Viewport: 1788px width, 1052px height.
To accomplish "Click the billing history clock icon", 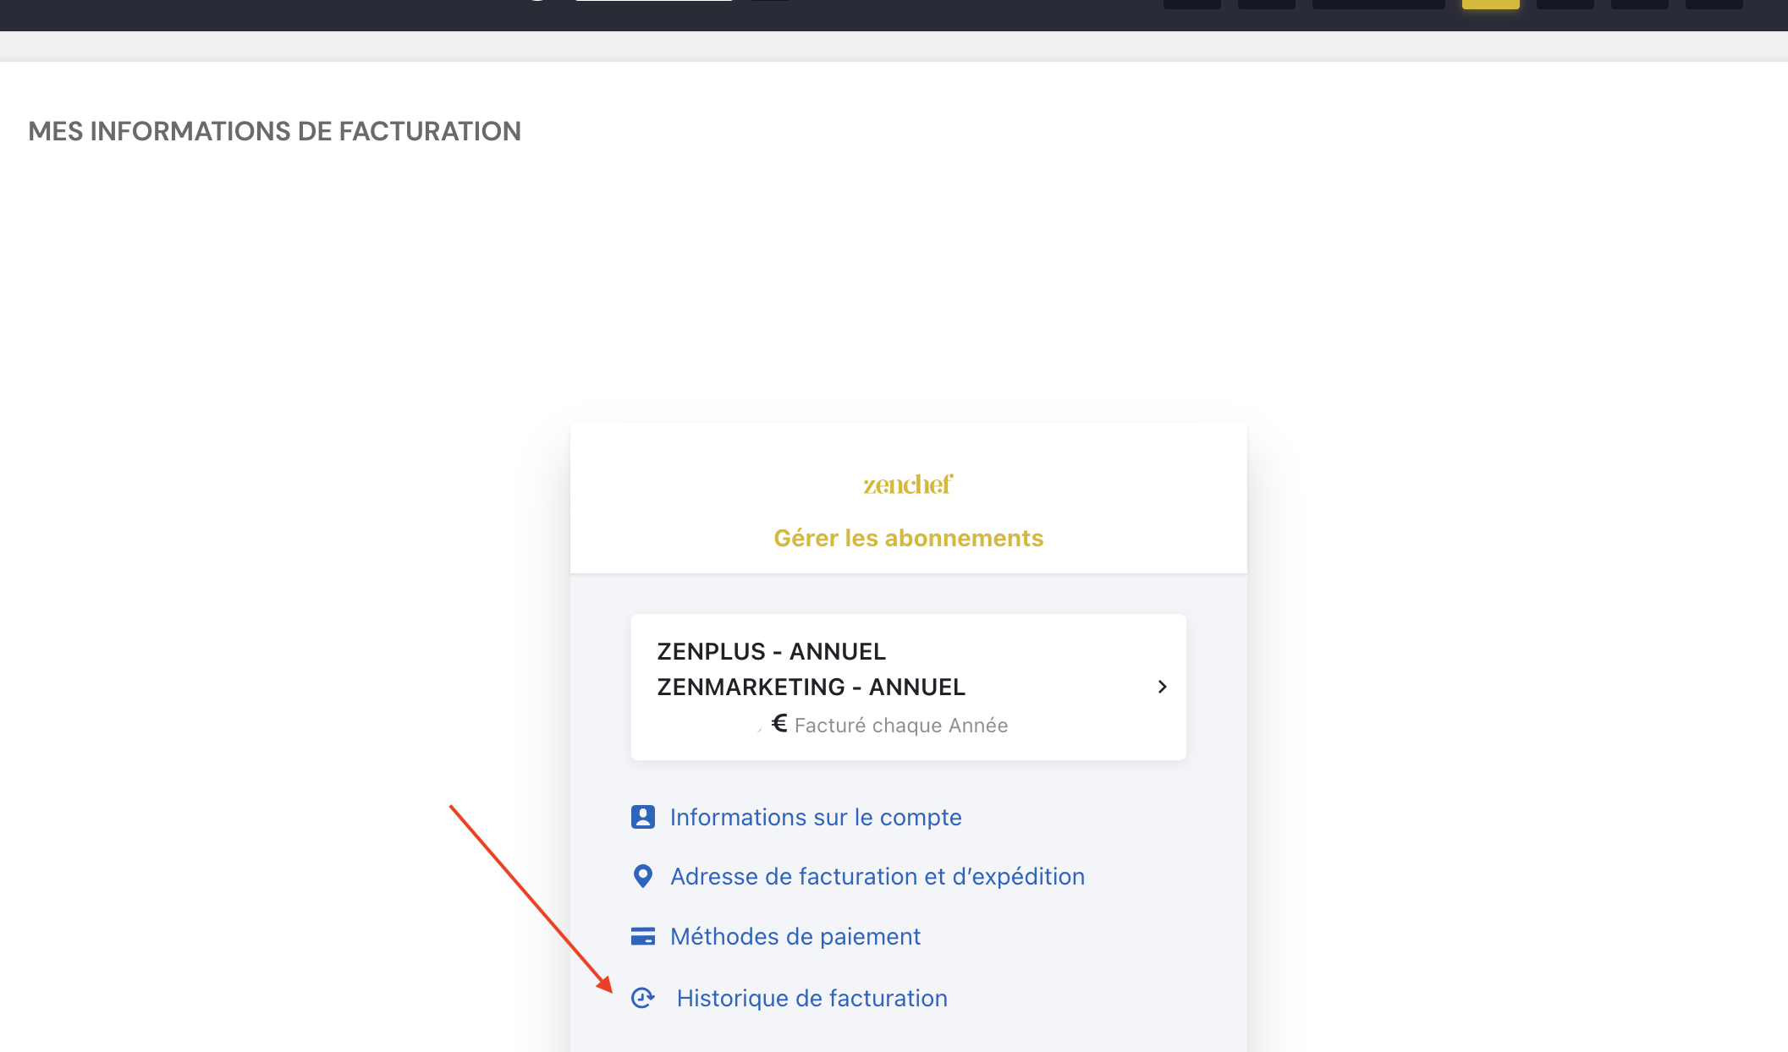I will [643, 998].
